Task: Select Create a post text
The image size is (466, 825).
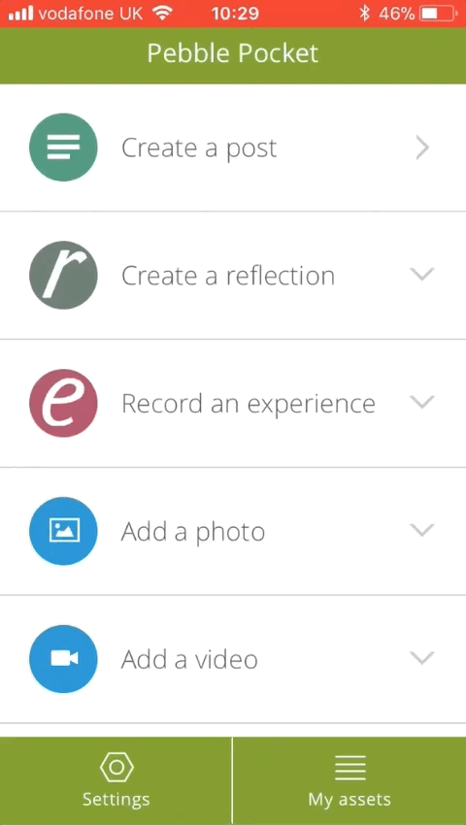Action: (x=199, y=148)
